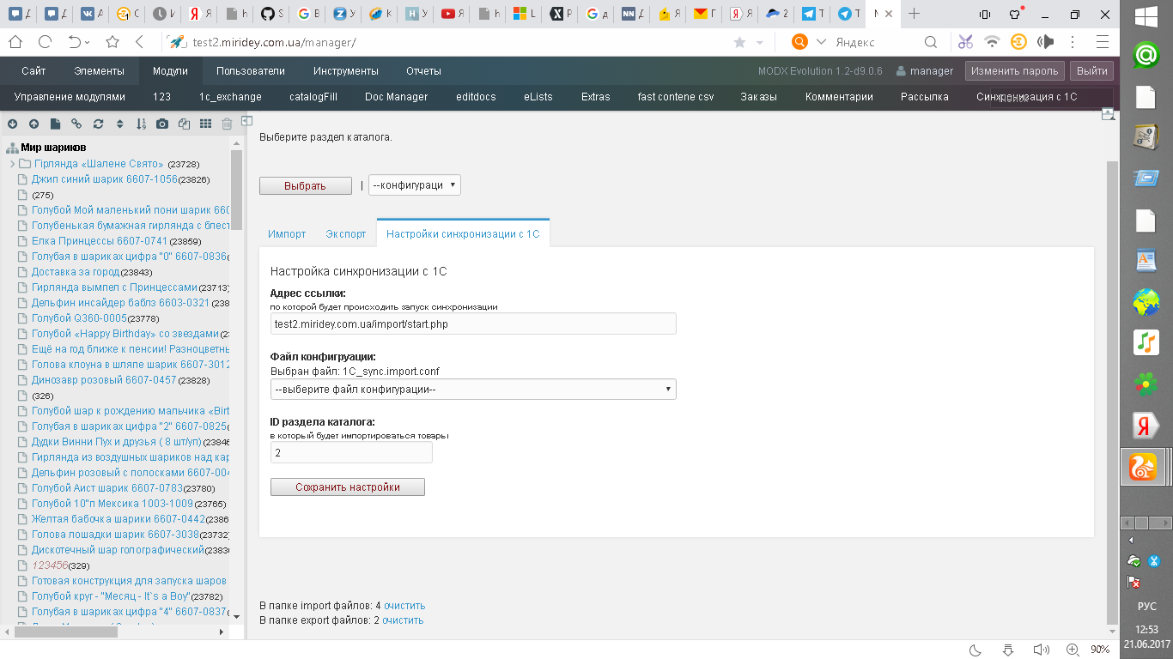Click the scissors screenshot extension icon
The image size is (1173, 659).
965,42
